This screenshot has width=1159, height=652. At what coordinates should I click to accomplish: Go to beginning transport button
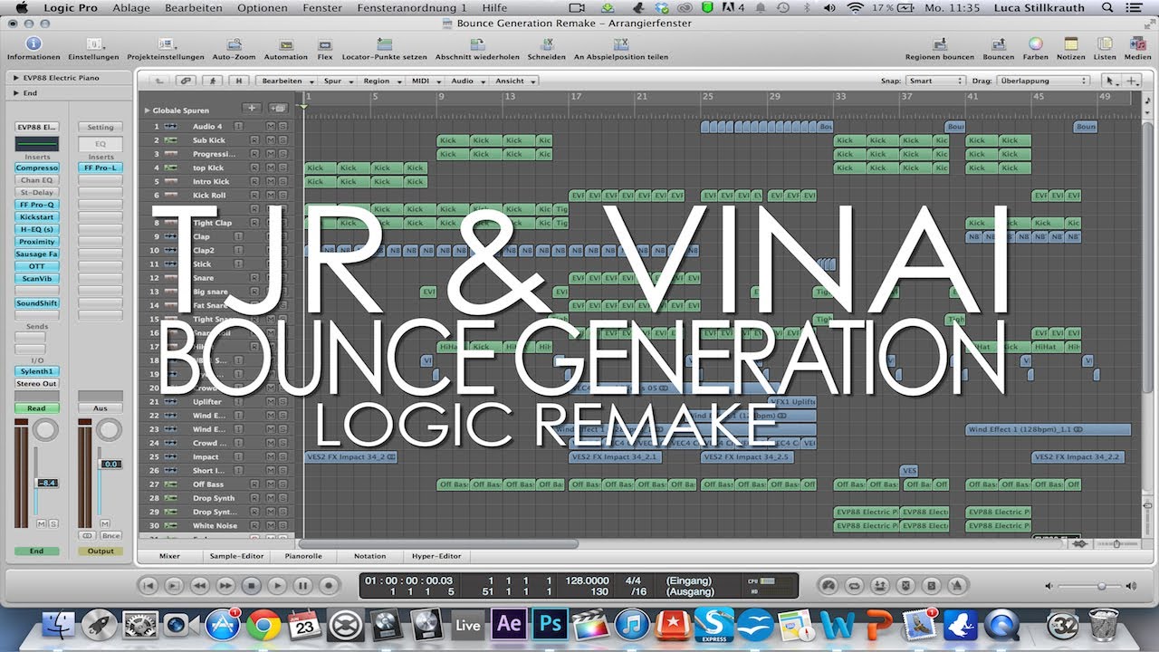tap(149, 586)
